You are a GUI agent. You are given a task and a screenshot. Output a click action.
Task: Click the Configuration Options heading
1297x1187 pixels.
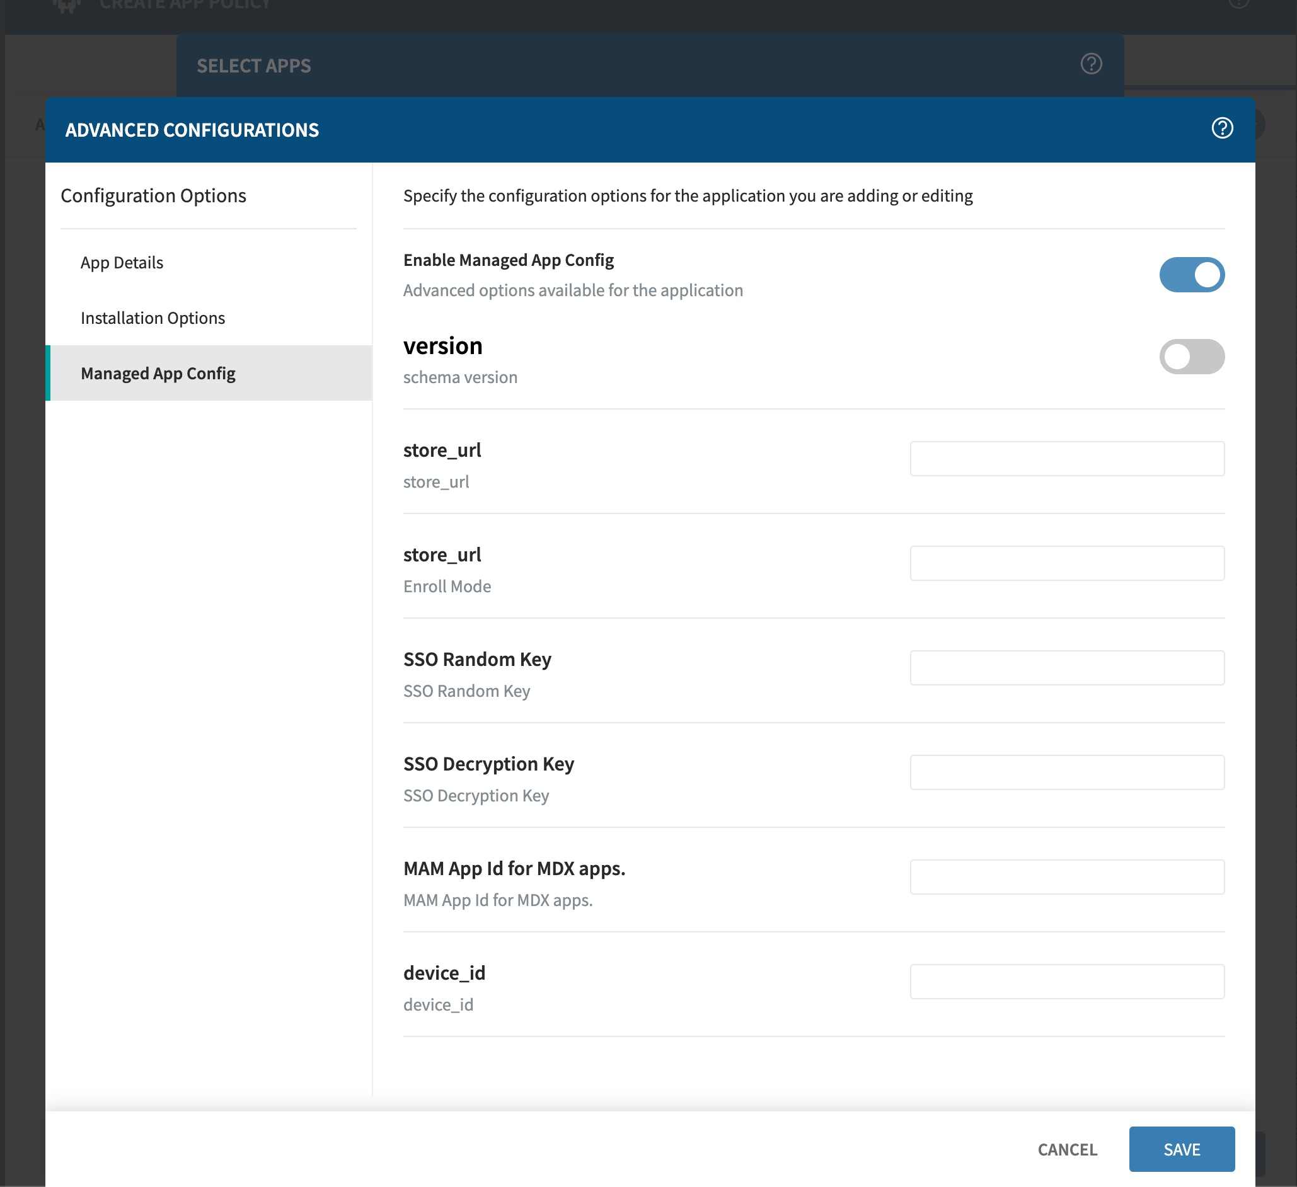pos(153,195)
